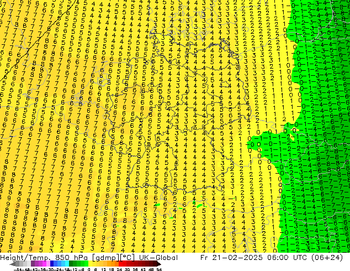The height and width of the screenshot is (271, 350).
Task: Click the '[gdmp][°C]' units label
Action: click(113, 258)
